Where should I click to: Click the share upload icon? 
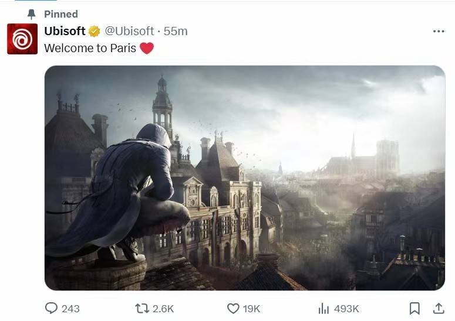click(438, 308)
